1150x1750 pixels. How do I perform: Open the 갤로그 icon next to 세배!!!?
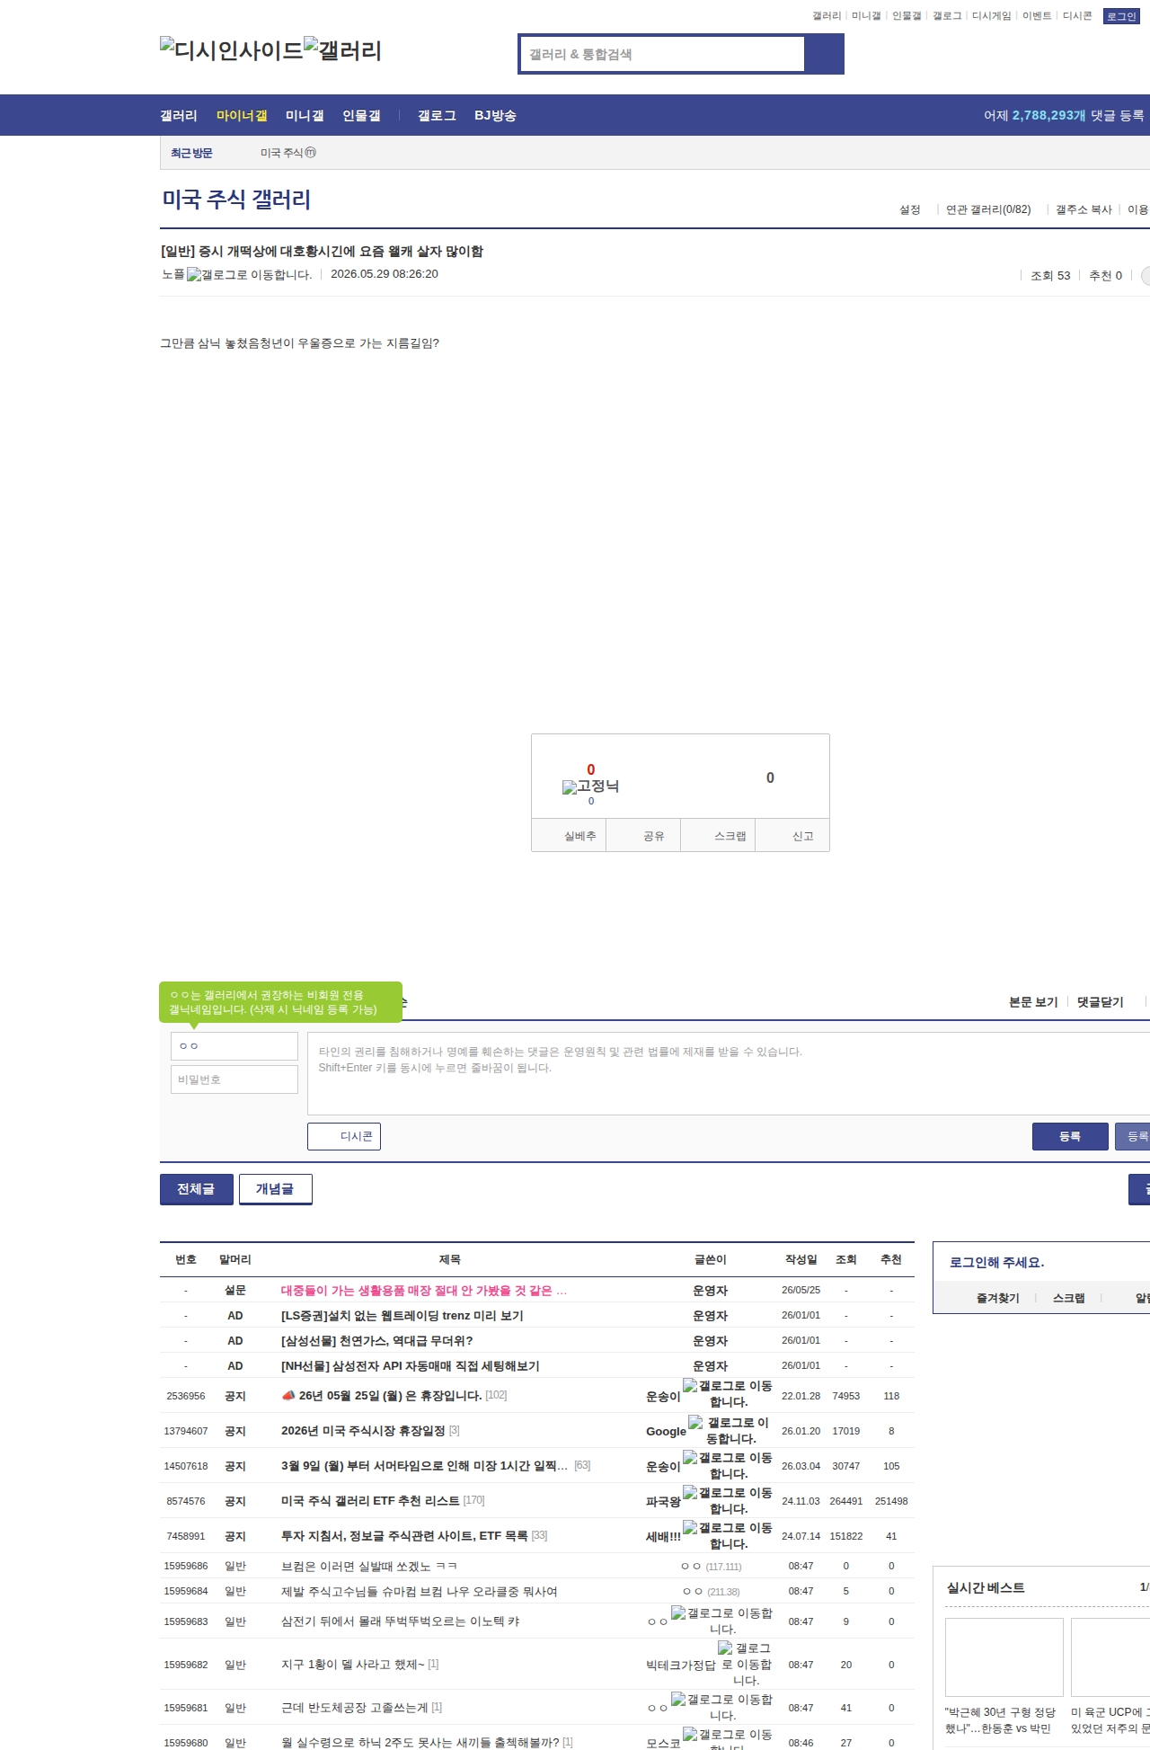point(727,1535)
